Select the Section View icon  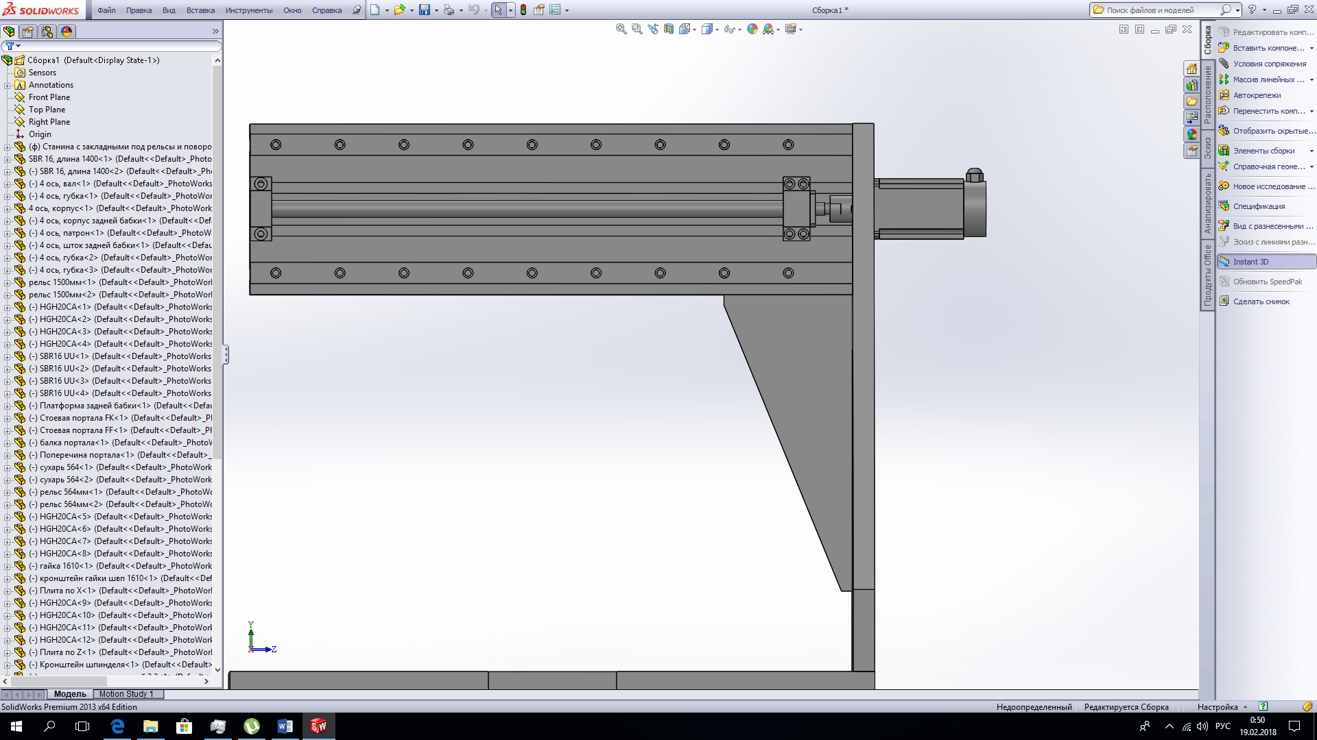click(x=669, y=29)
